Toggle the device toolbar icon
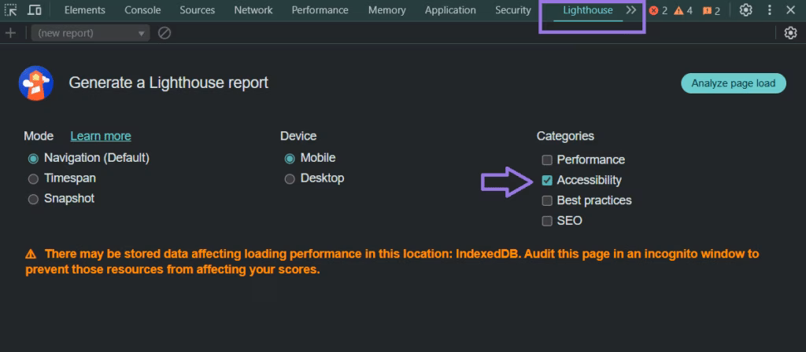 pyautogui.click(x=35, y=10)
